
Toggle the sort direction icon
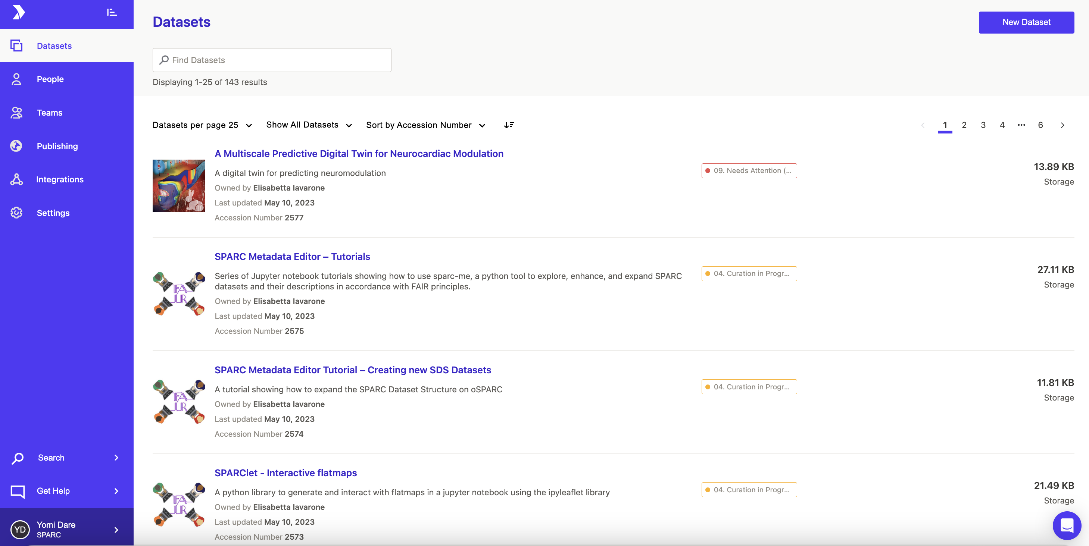tap(509, 125)
